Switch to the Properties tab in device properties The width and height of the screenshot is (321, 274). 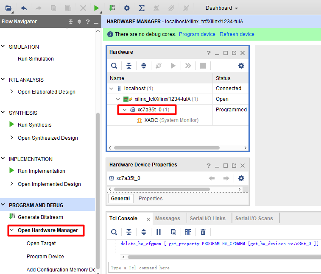(151, 199)
